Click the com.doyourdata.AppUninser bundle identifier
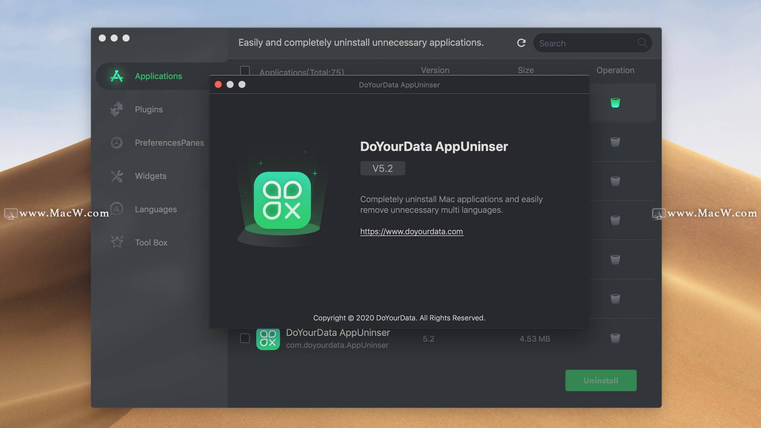The height and width of the screenshot is (428, 761). point(337,345)
